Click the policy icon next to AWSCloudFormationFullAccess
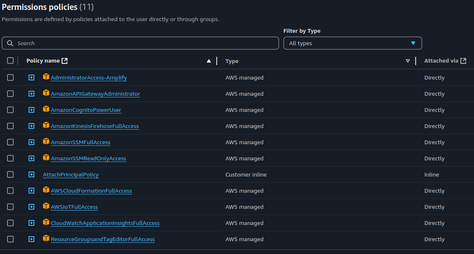The width and height of the screenshot is (474, 254). (46, 190)
